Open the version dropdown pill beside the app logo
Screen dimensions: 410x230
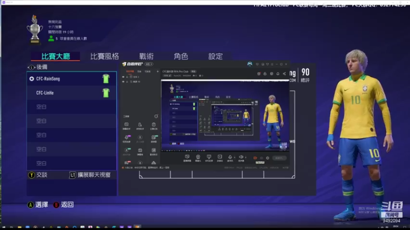pyautogui.click(x=149, y=64)
